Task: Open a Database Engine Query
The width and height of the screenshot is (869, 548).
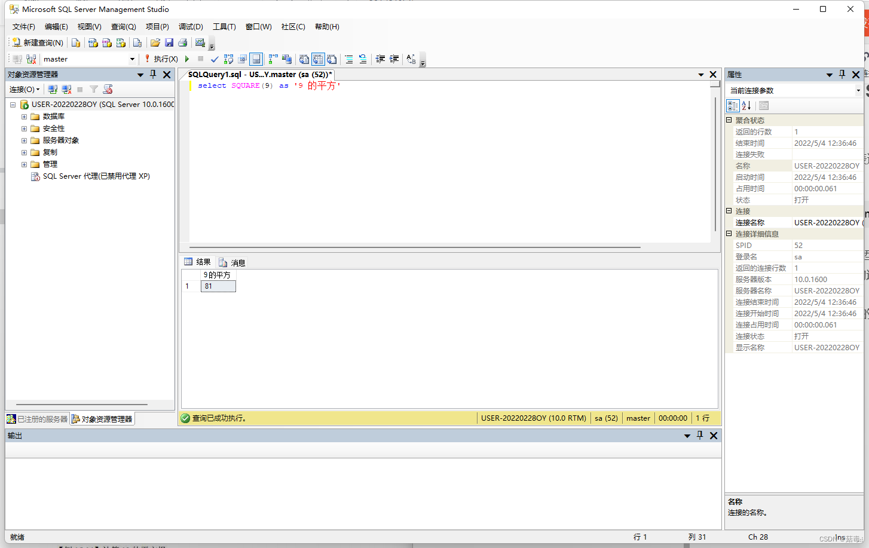Action: coord(76,43)
